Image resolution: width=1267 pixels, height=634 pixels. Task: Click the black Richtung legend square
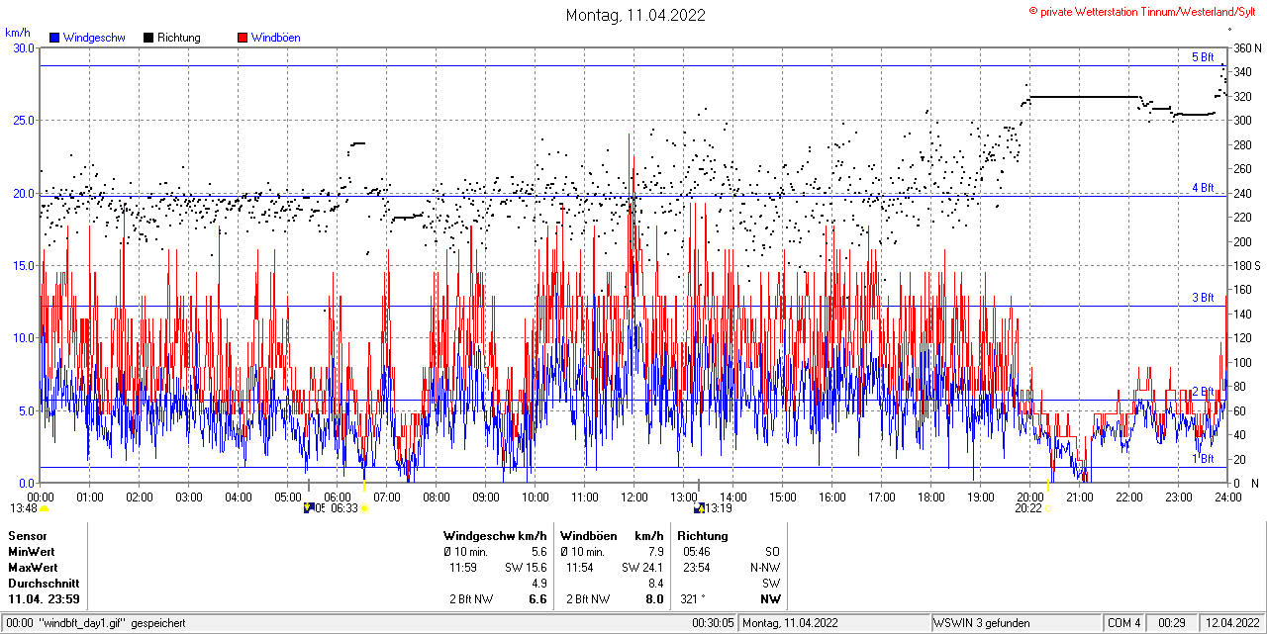point(148,38)
